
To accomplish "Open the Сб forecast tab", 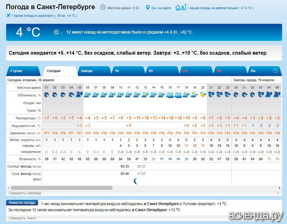I will 196,71.
